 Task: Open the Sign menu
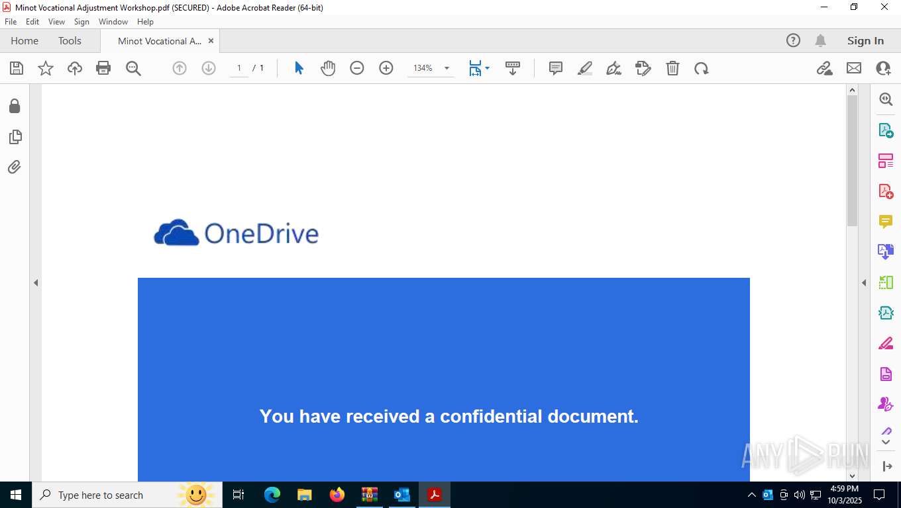tap(81, 22)
